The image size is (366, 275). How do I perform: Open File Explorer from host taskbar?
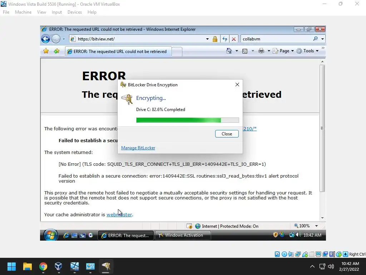27,266
